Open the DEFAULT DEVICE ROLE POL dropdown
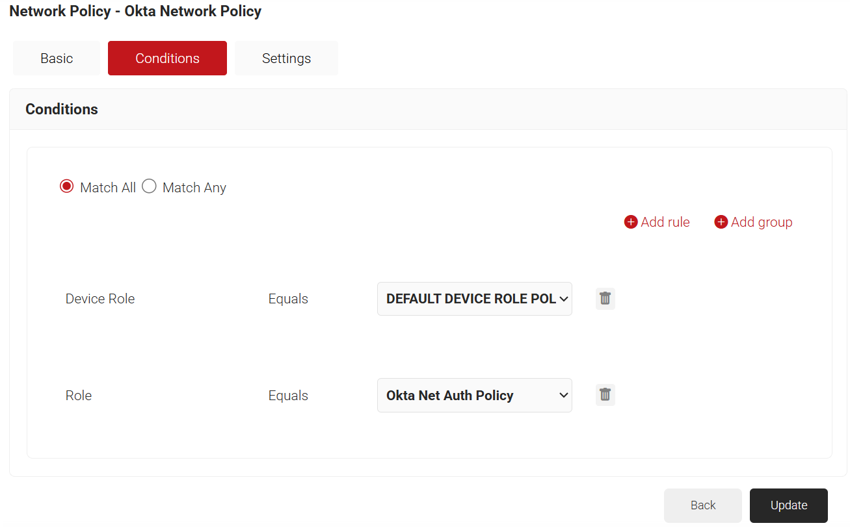This screenshot has width=850, height=532. pyautogui.click(x=474, y=299)
